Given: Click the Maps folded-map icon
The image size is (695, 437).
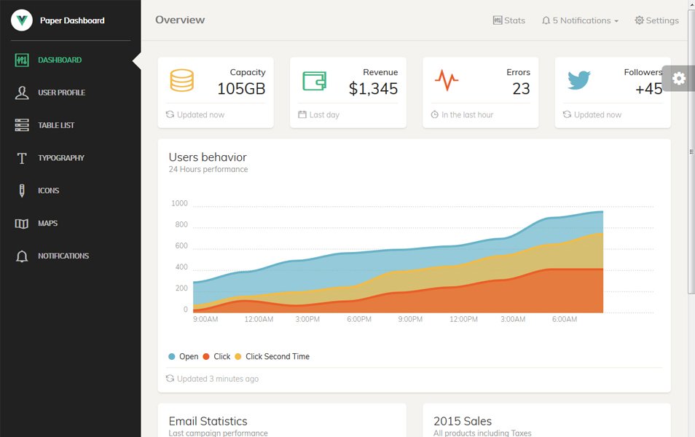Looking at the screenshot, I should 22,224.
